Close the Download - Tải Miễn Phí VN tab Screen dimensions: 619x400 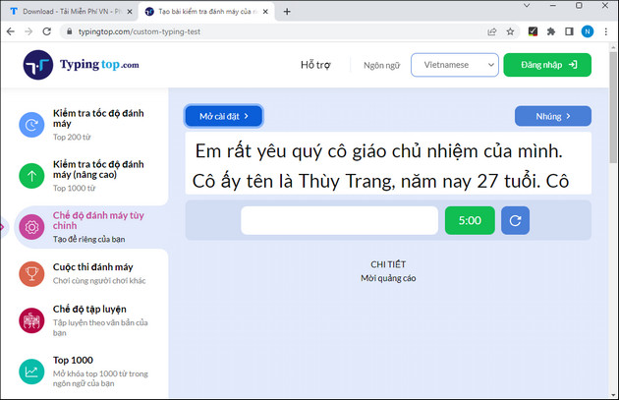click(130, 12)
